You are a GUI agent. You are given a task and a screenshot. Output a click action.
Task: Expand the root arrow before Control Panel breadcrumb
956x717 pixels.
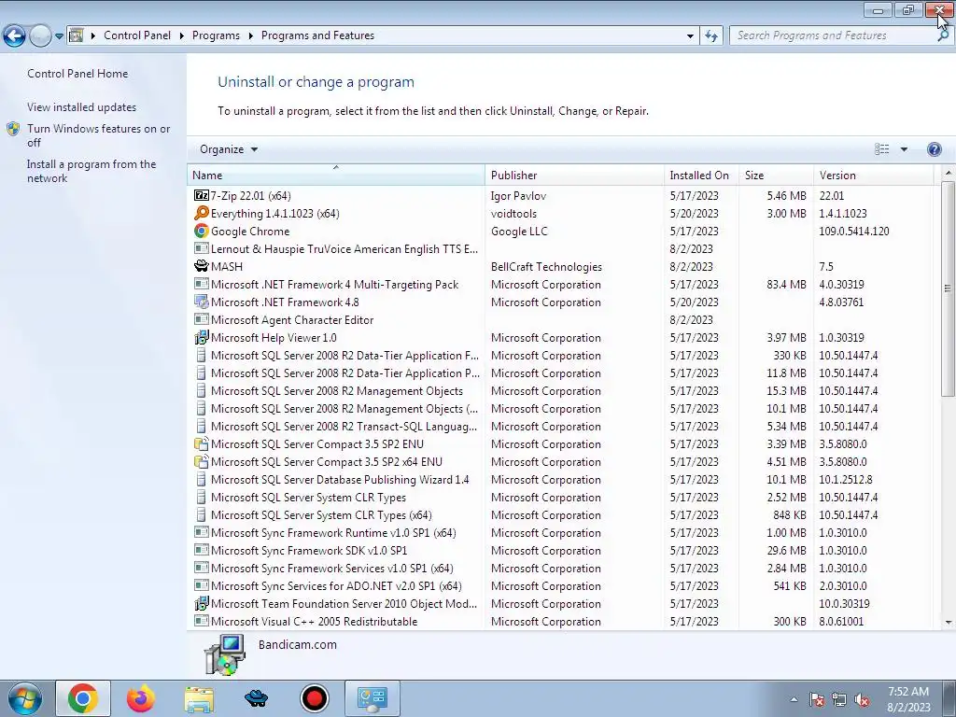(93, 35)
